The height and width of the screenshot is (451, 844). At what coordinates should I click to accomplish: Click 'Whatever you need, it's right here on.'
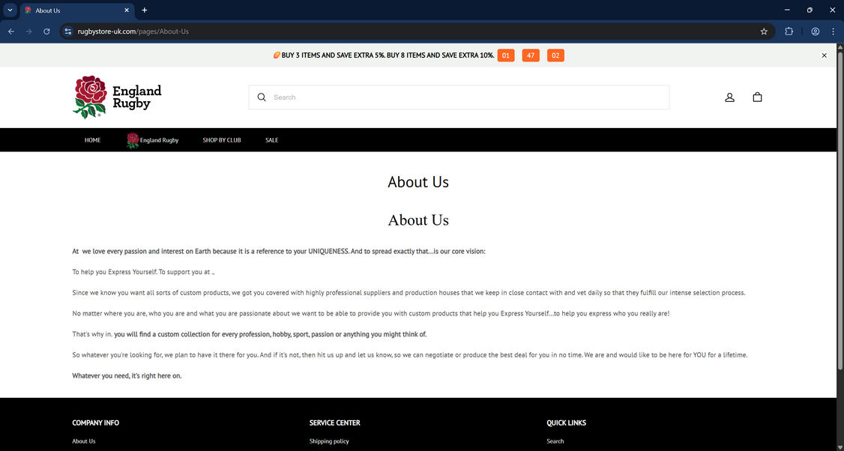(127, 376)
